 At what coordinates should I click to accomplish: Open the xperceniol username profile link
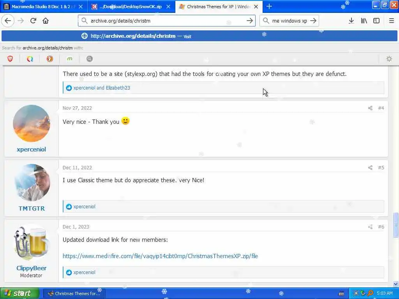[31, 149]
